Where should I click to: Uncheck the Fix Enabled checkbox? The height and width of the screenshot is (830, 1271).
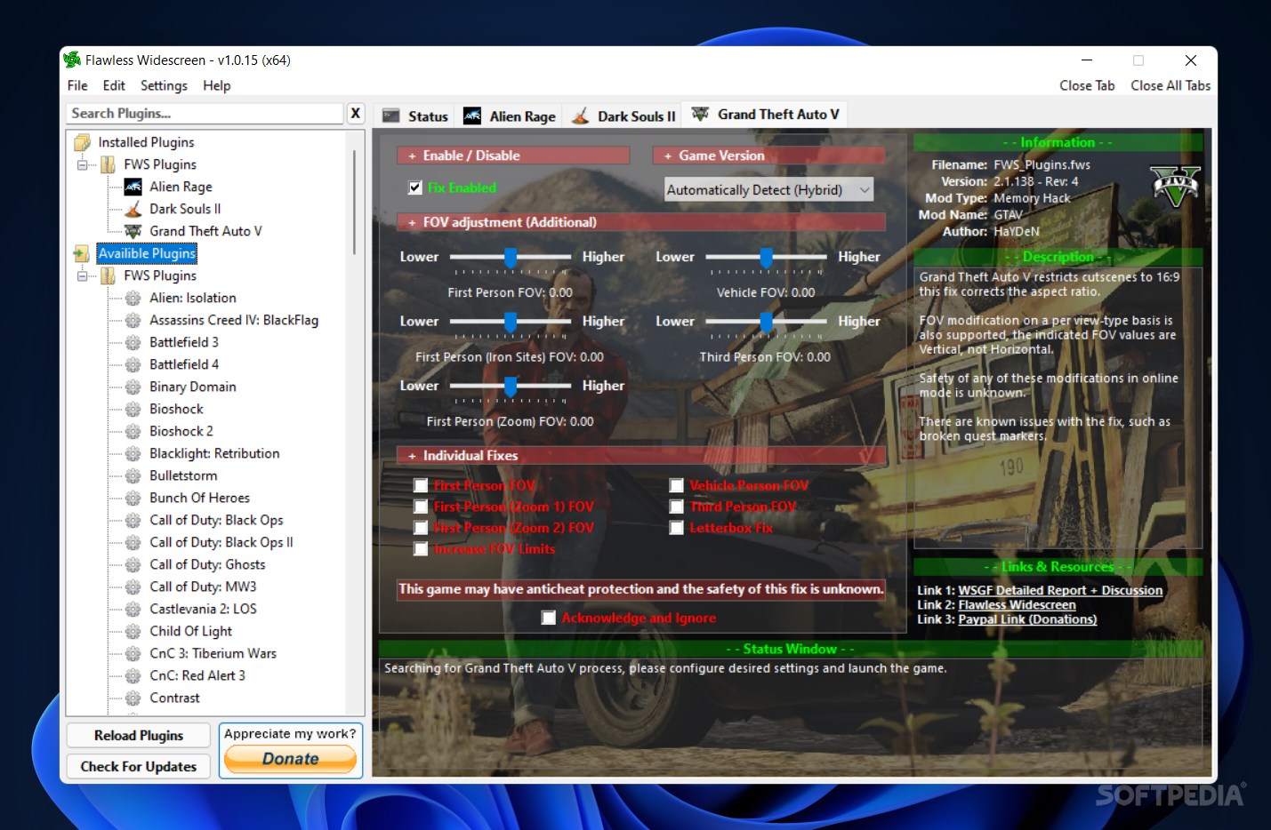click(x=414, y=188)
